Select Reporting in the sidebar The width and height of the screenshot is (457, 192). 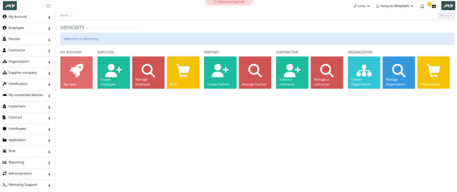pyautogui.click(x=28, y=162)
